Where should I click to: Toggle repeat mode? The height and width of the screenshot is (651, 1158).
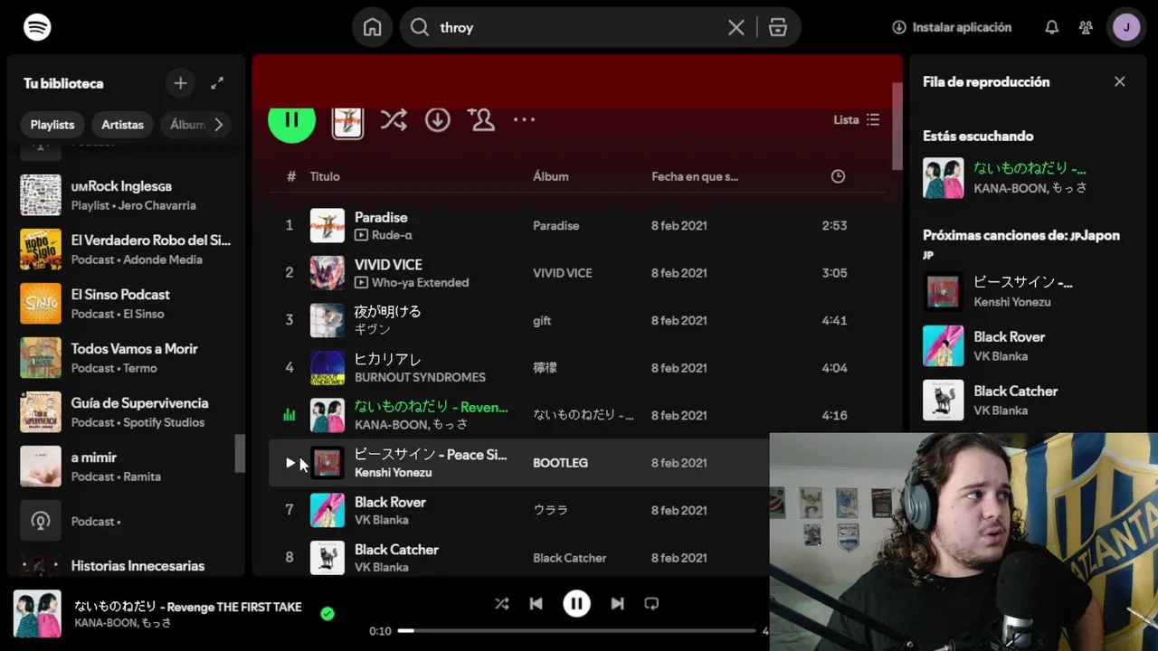pyautogui.click(x=651, y=603)
